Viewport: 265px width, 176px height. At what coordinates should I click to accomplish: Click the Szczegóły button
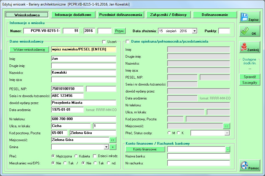coord(250,83)
